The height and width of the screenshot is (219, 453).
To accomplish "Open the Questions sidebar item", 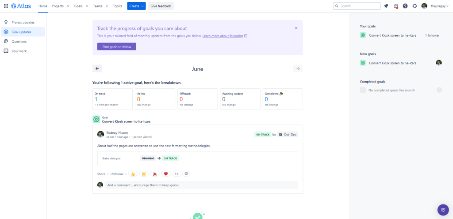I will click(x=19, y=42).
